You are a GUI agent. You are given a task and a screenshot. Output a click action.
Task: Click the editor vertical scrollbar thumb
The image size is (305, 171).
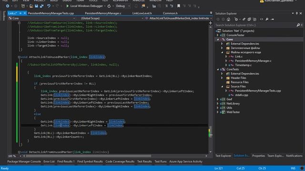coord(211,131)
